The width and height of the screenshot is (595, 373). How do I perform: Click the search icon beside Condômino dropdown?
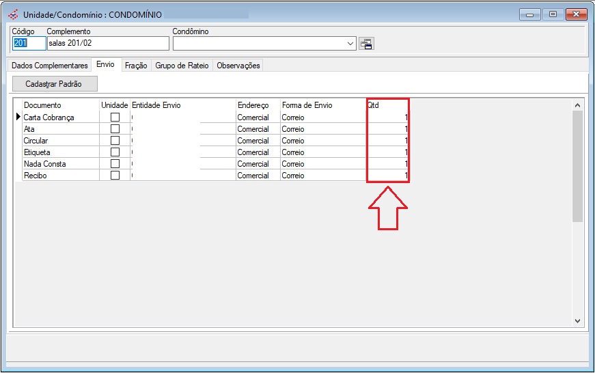367,44
